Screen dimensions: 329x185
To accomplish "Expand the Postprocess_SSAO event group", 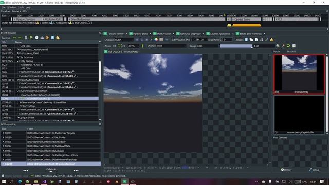I will [18, 53].
